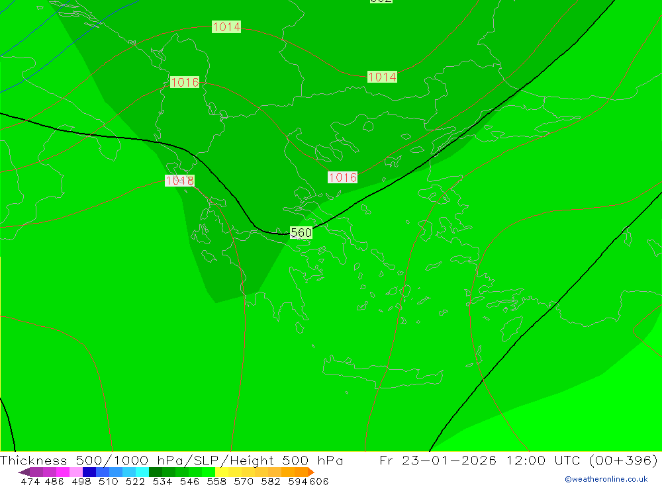This screenshot has width=662, height=485.
Task: Click the legend value 594
Action: point(298,482)
